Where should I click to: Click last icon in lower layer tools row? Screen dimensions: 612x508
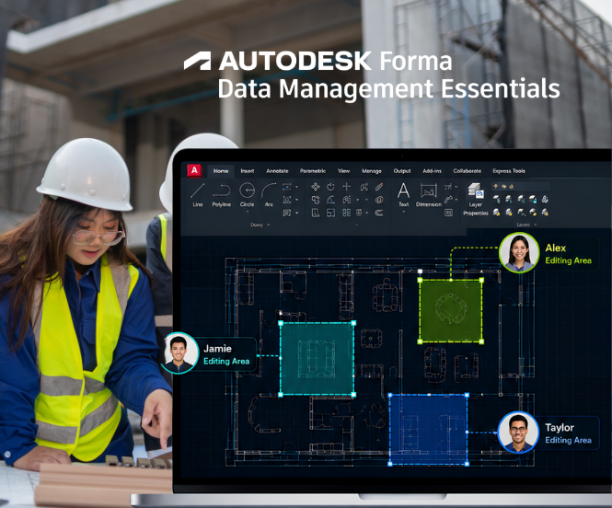tap(545, 213)
